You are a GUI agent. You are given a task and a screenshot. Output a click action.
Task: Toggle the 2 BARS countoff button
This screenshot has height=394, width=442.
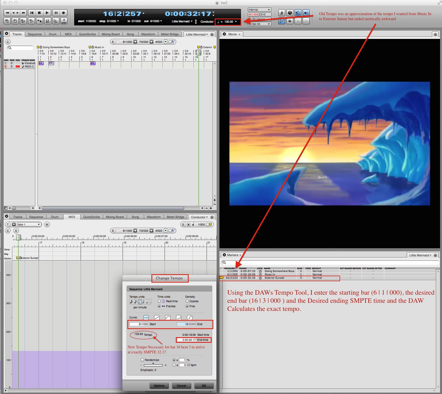click(x=64, y=21)
